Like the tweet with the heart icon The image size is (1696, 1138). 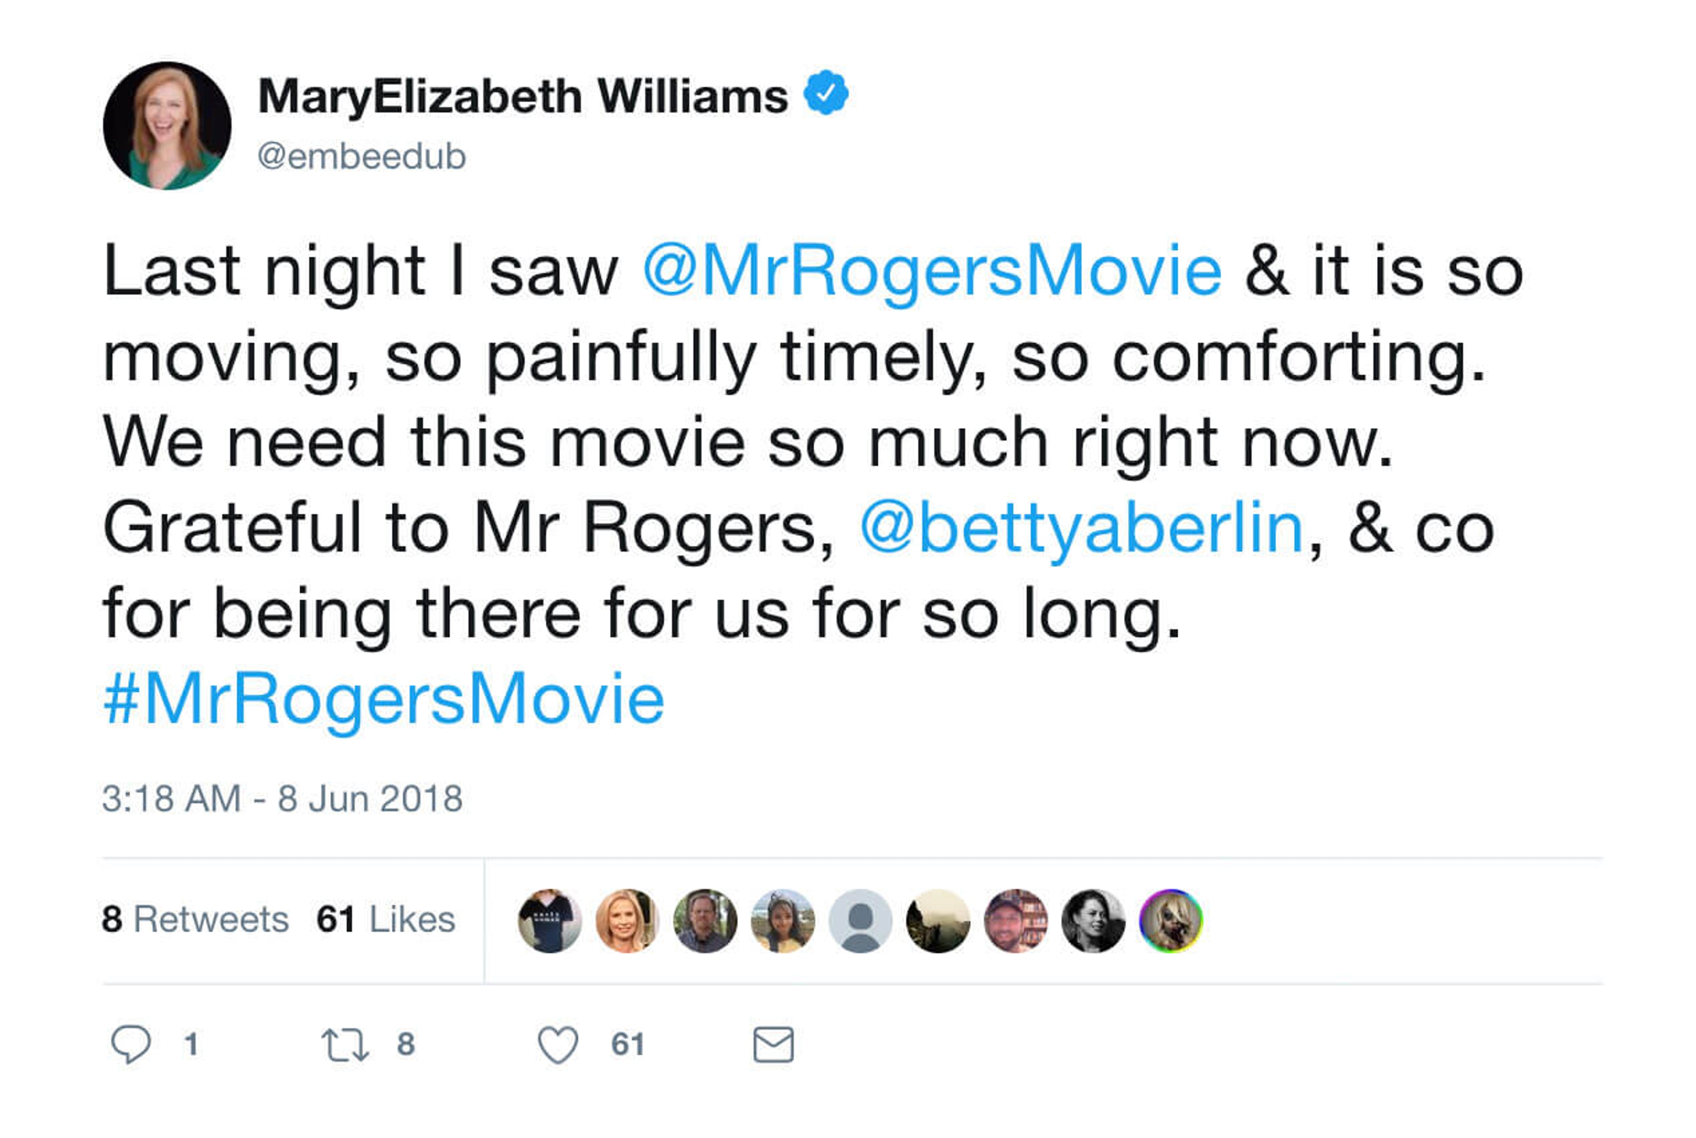point(558,1045)
